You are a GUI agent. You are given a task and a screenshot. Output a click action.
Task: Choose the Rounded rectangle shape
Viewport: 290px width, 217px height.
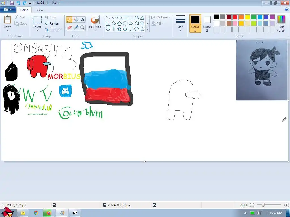(x=131, y=18)
